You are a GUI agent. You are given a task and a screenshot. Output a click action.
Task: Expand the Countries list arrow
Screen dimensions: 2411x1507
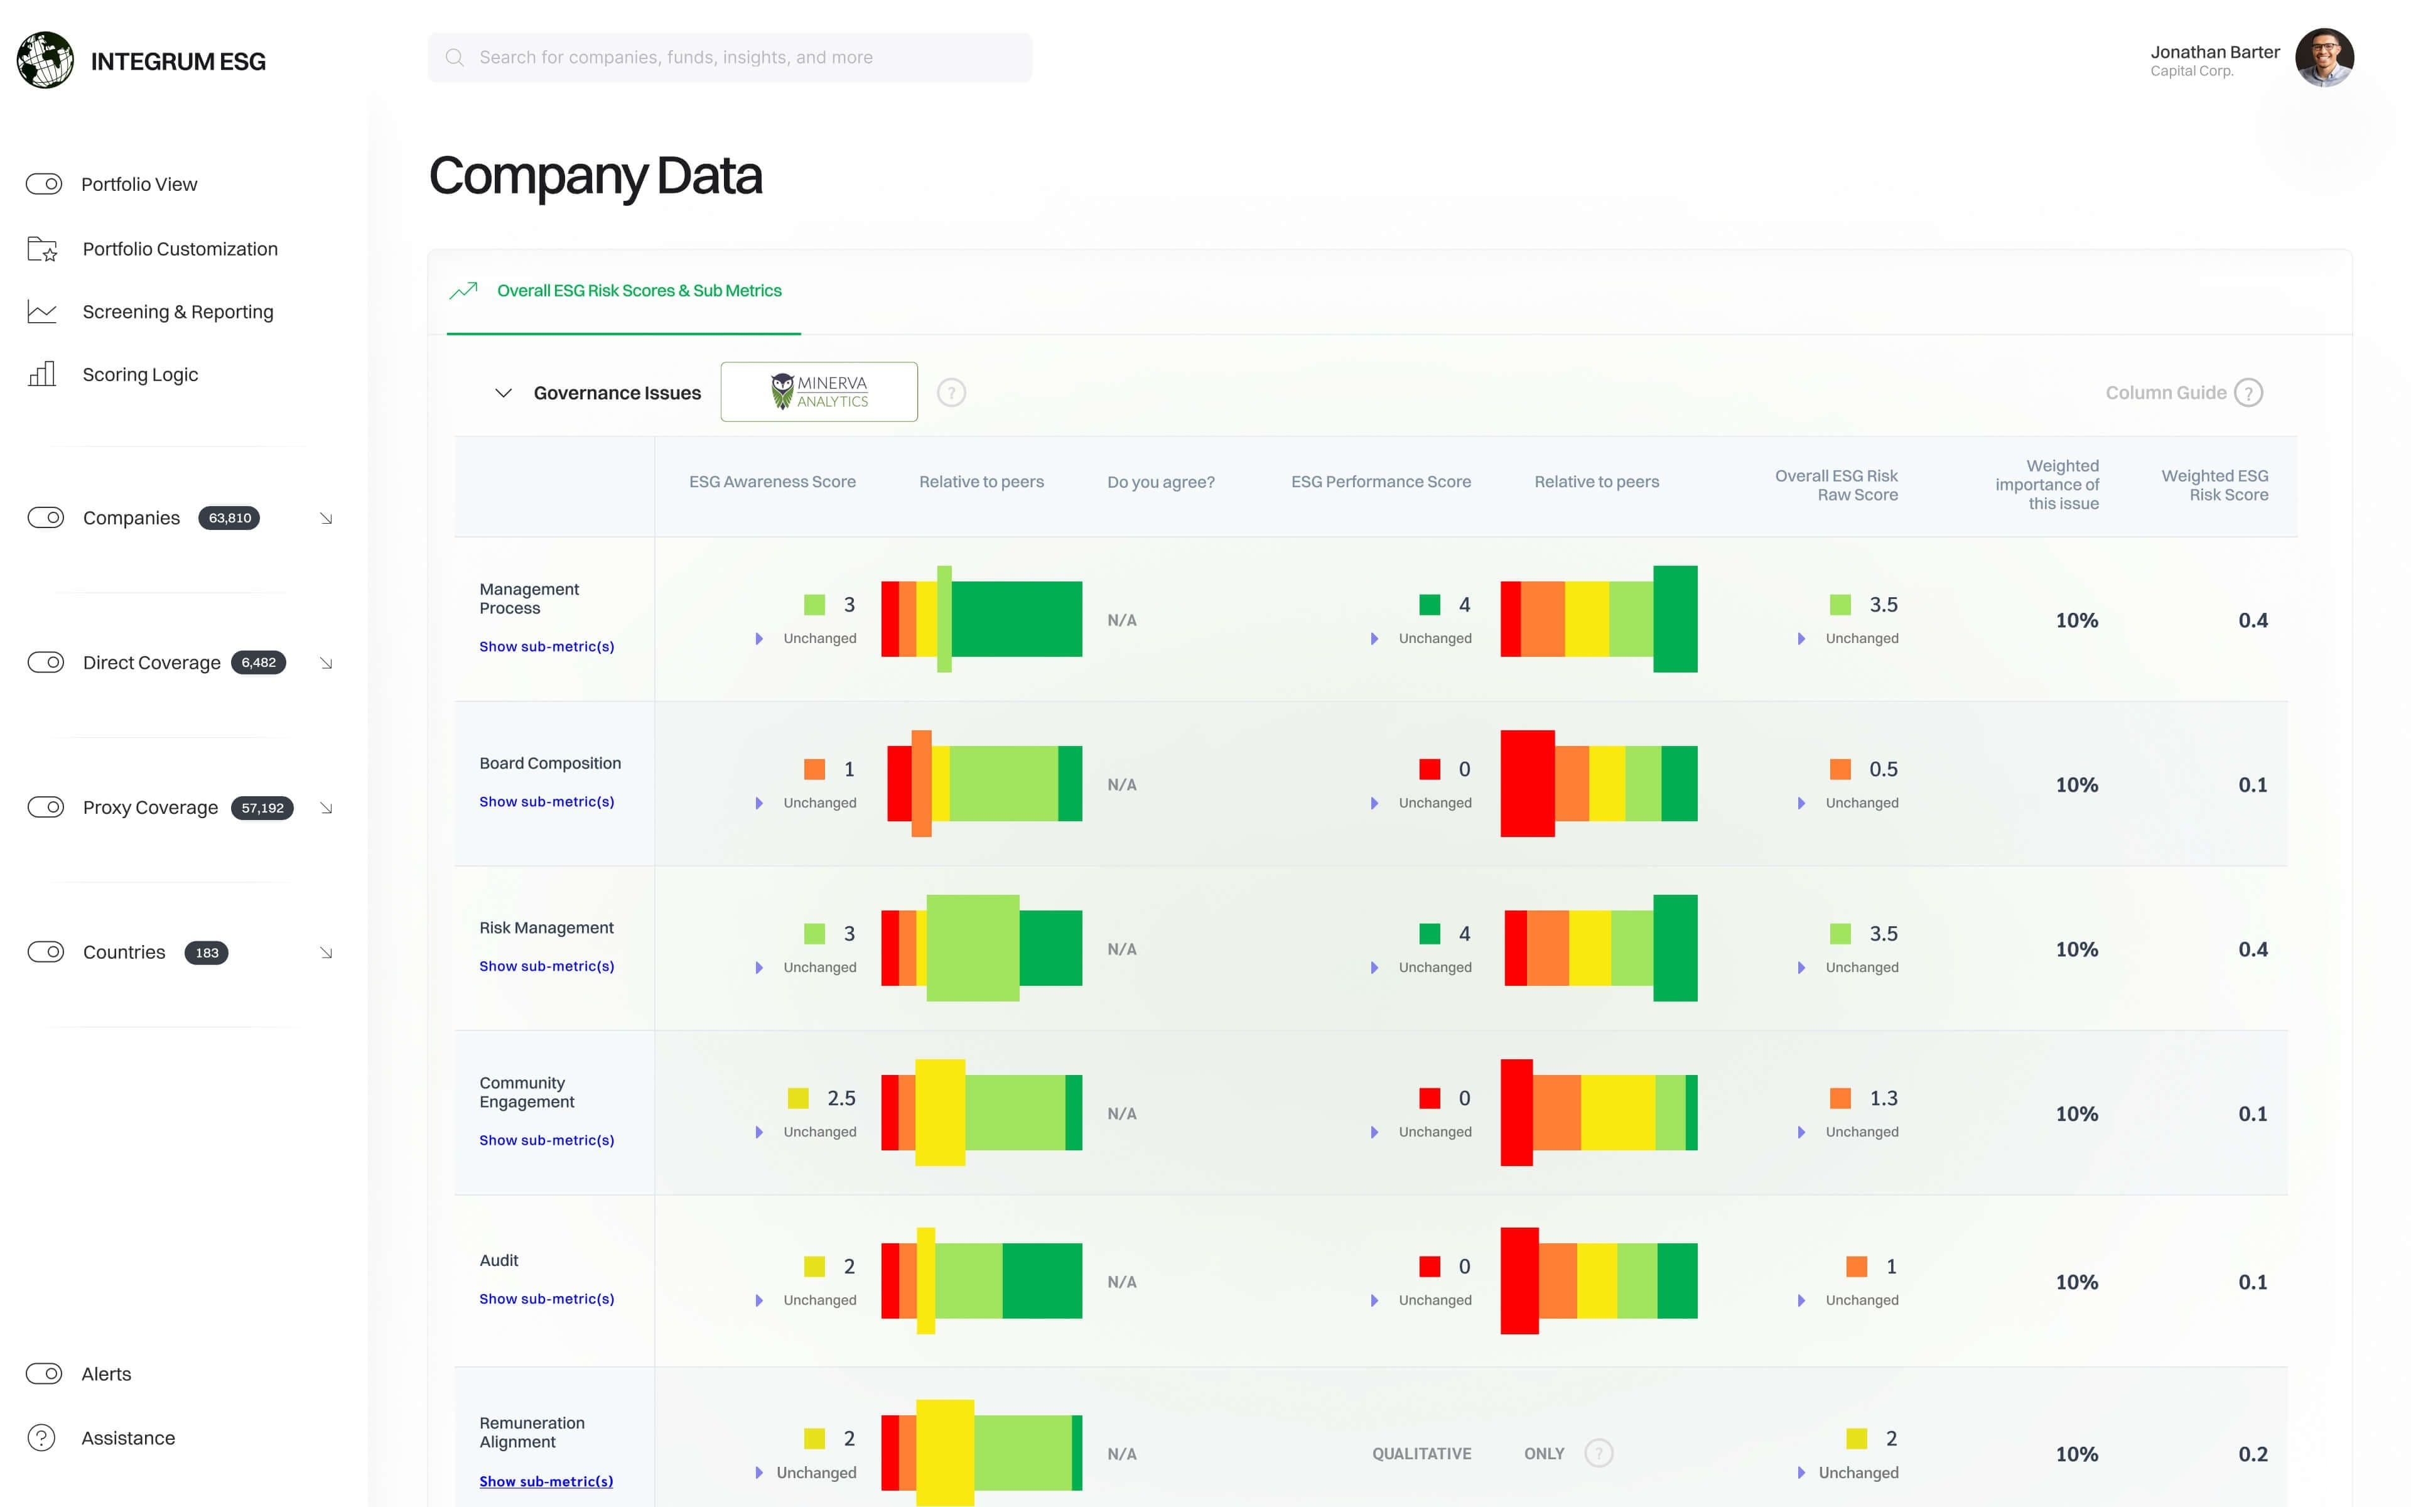[326, 953]
